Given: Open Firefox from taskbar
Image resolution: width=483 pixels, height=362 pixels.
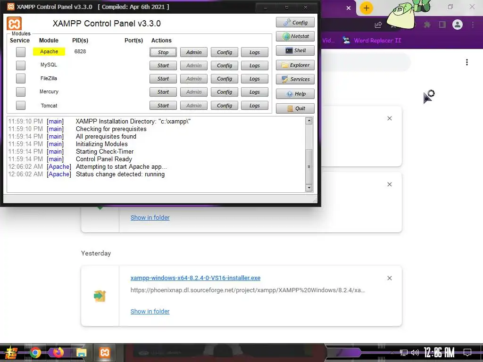Looking at the screenshot, I should (58, 353).
